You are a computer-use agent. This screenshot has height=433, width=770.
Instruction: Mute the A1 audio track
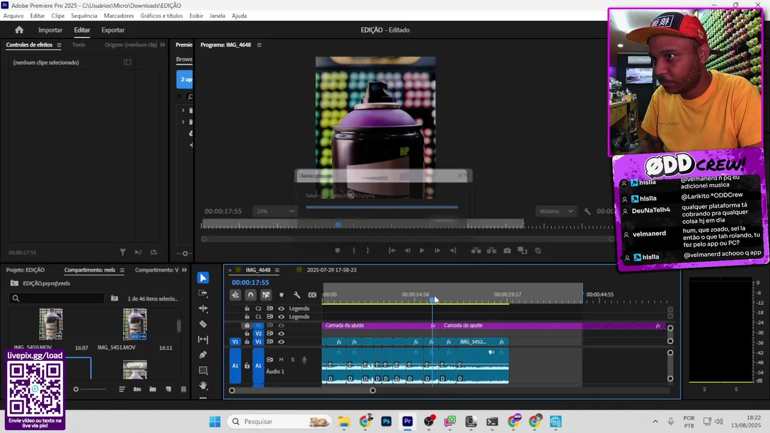point(281,360)
